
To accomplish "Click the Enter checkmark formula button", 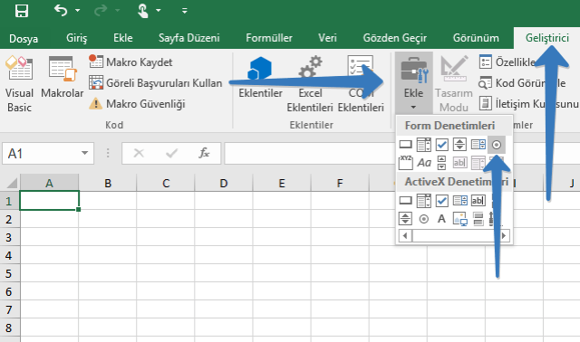I will click(171, 153).
